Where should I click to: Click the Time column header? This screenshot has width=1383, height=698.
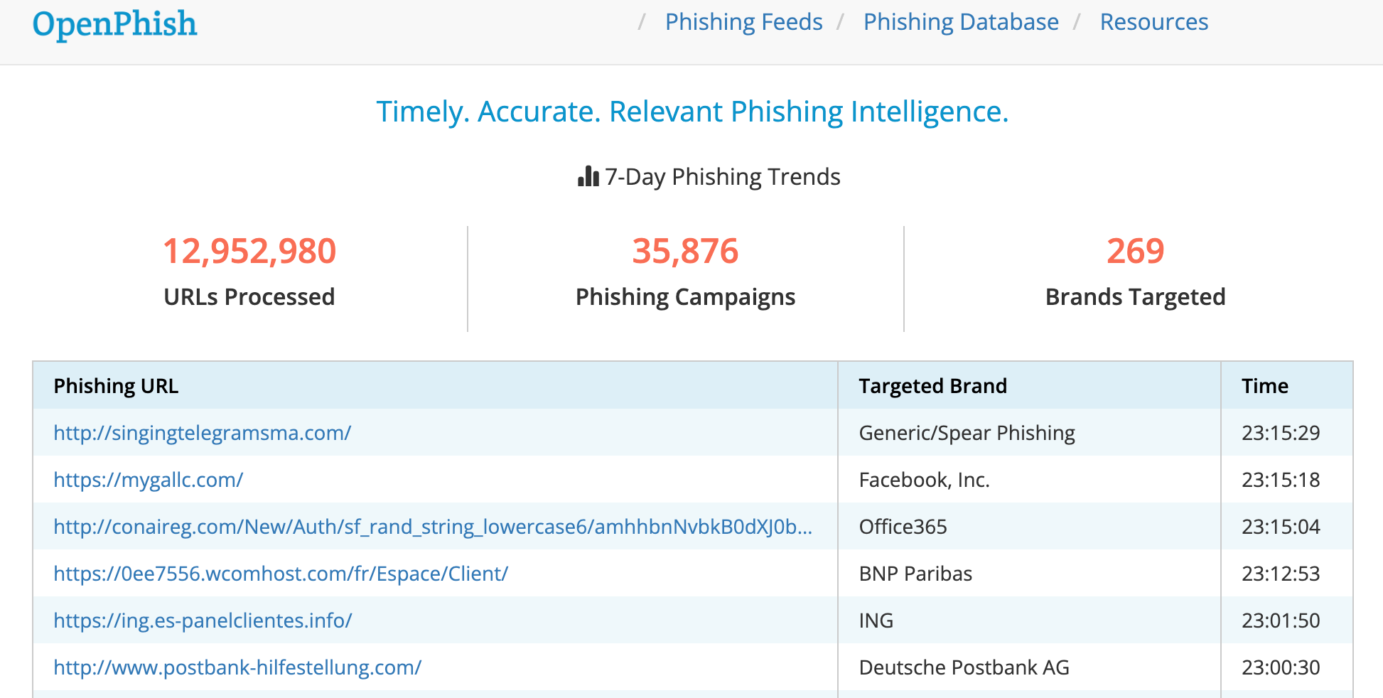1264,385
